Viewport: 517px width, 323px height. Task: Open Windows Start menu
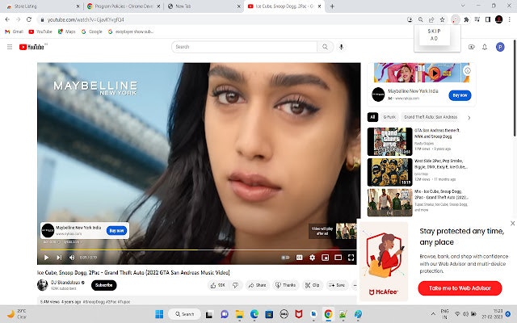159,314
